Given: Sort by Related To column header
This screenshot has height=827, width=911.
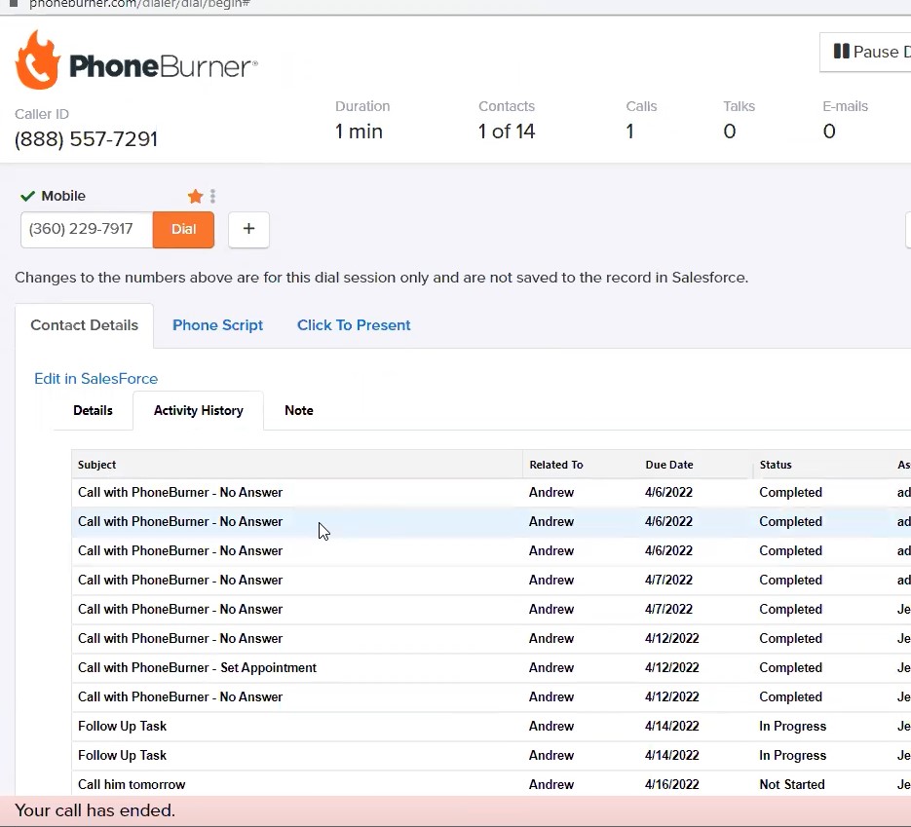Looking at the screenshot, I should point(556,465).
